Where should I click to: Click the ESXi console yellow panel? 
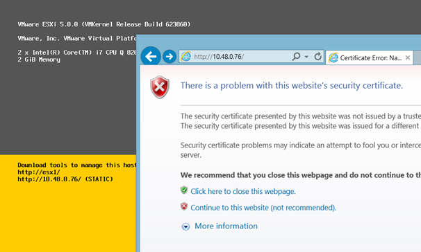click(x=68, y=204)
